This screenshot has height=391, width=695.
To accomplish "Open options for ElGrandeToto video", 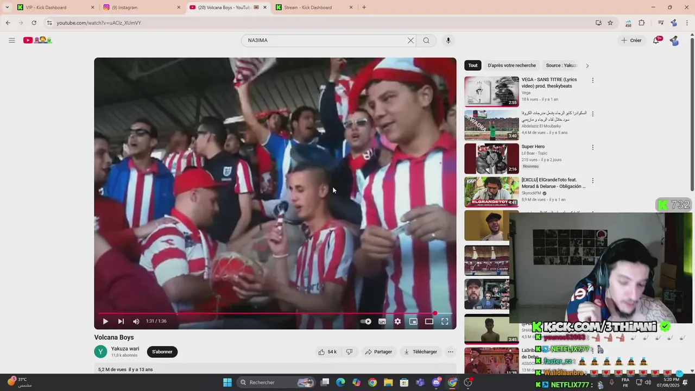I will tap(592, 181).
